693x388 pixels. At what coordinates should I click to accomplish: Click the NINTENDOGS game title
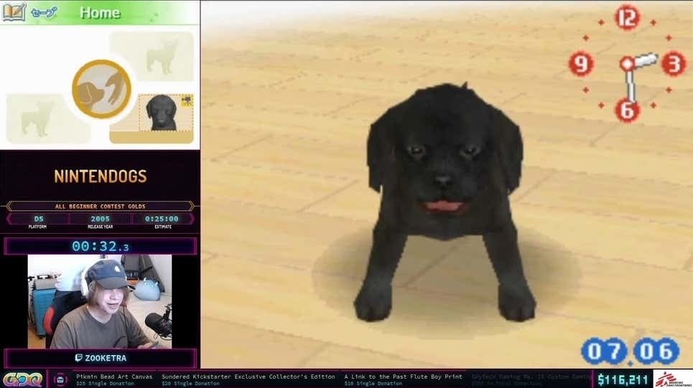tap(101, 176)
